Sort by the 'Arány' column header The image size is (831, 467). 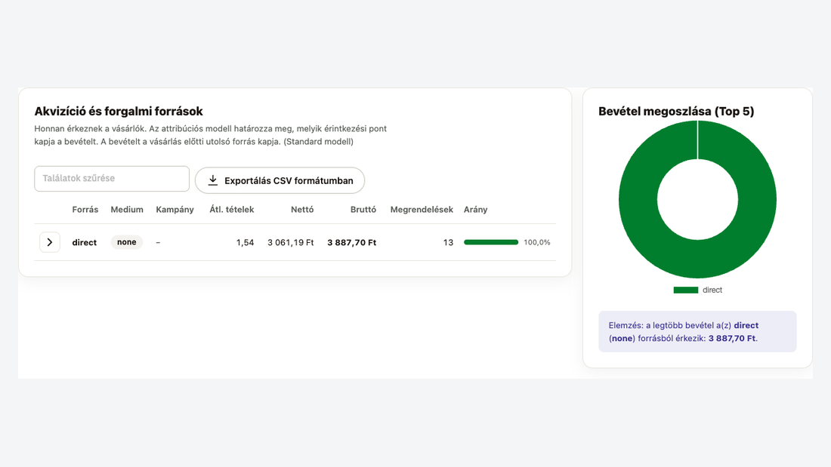(475, 210)
